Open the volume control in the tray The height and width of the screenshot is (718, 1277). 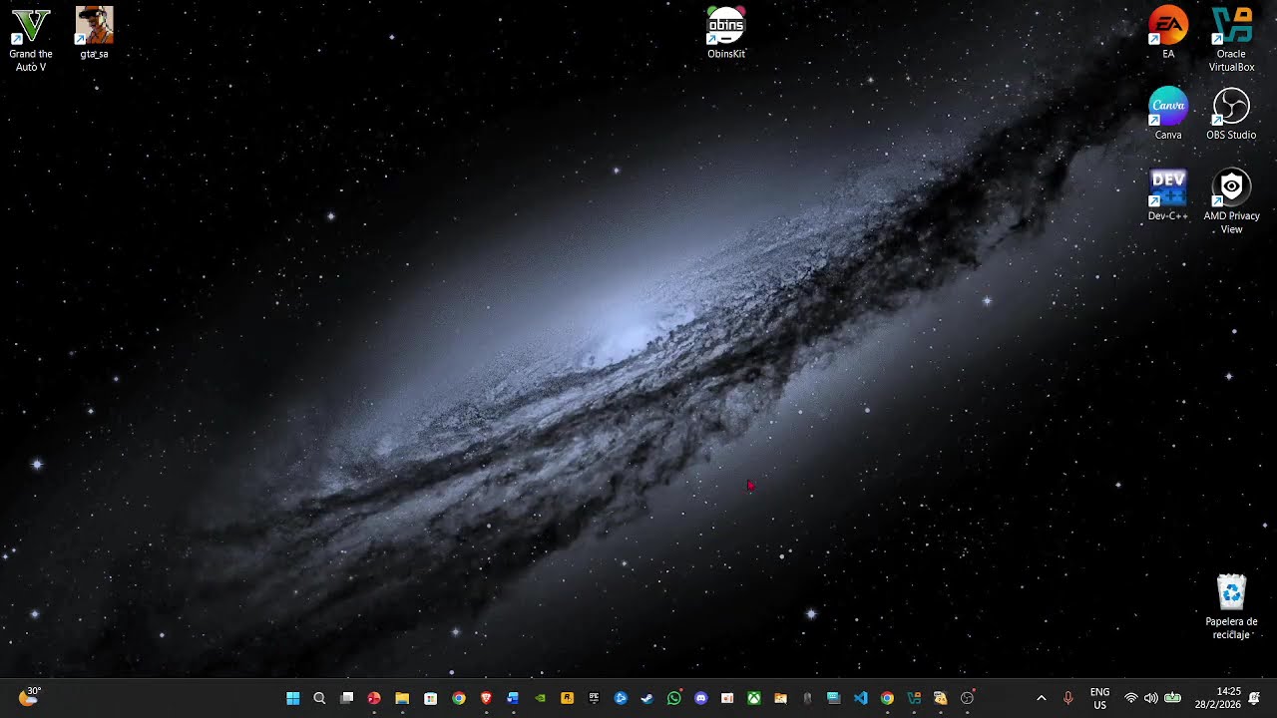pos(1151,698)
